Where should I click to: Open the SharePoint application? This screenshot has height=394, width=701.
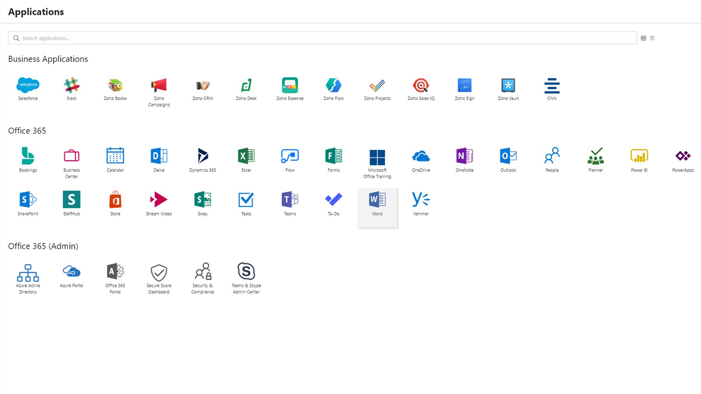28,200
